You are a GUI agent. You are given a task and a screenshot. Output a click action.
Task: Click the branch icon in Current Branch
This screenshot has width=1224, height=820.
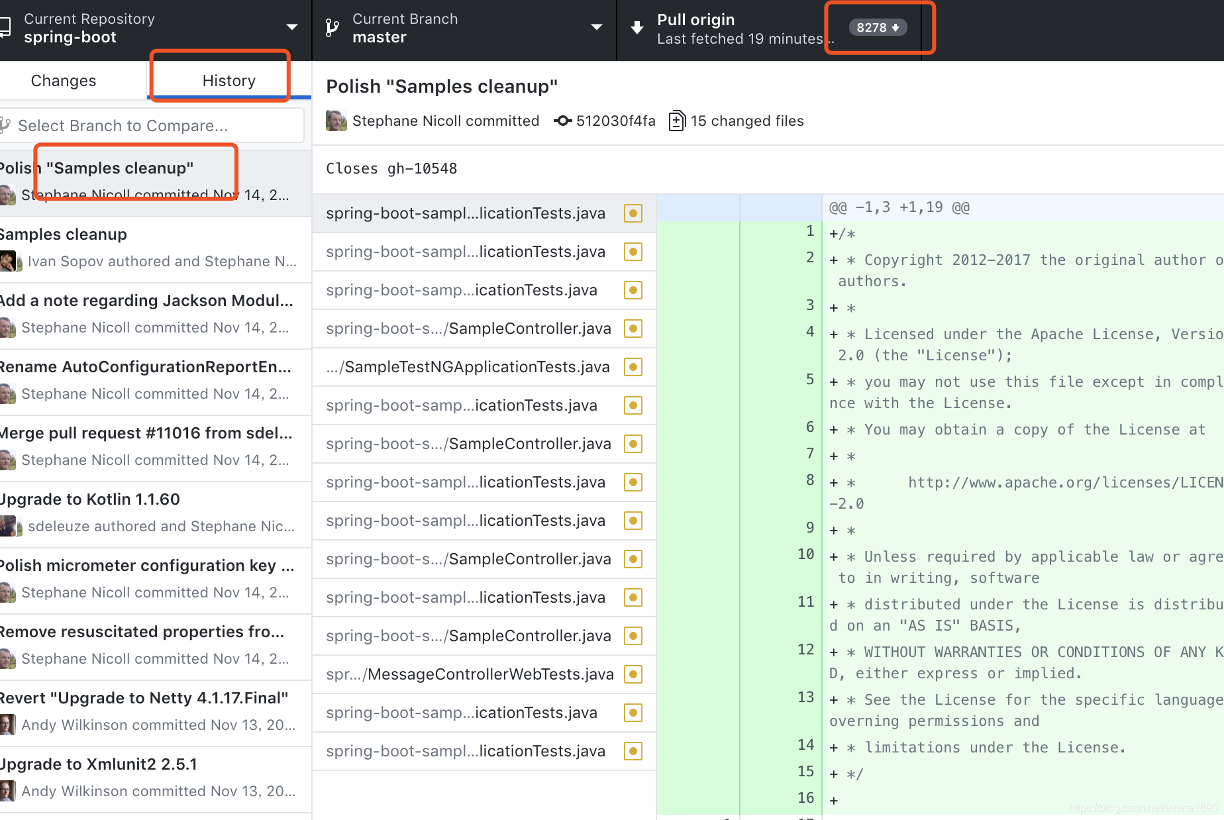pyautogui.click(x=332, y=28)
